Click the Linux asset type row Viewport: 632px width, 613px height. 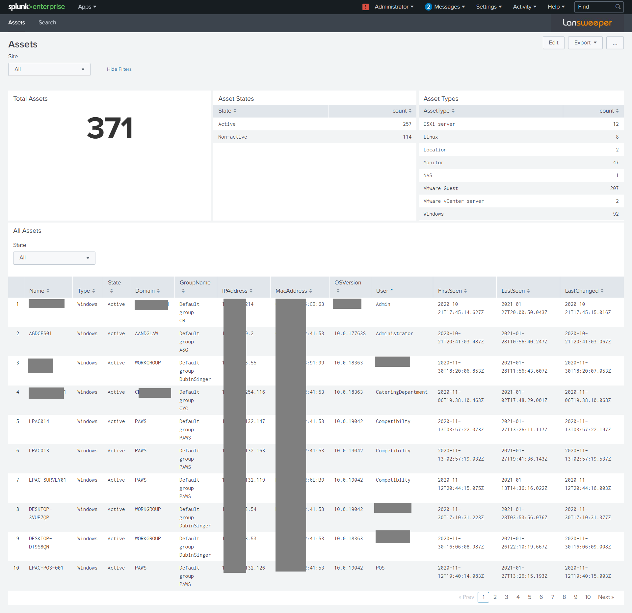point(521,137)
